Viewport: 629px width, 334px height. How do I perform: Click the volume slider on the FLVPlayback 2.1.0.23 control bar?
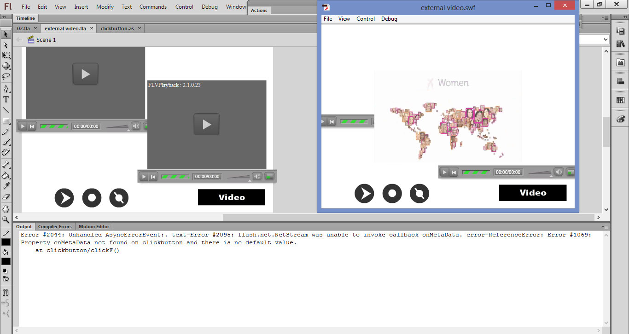point(238,177)
